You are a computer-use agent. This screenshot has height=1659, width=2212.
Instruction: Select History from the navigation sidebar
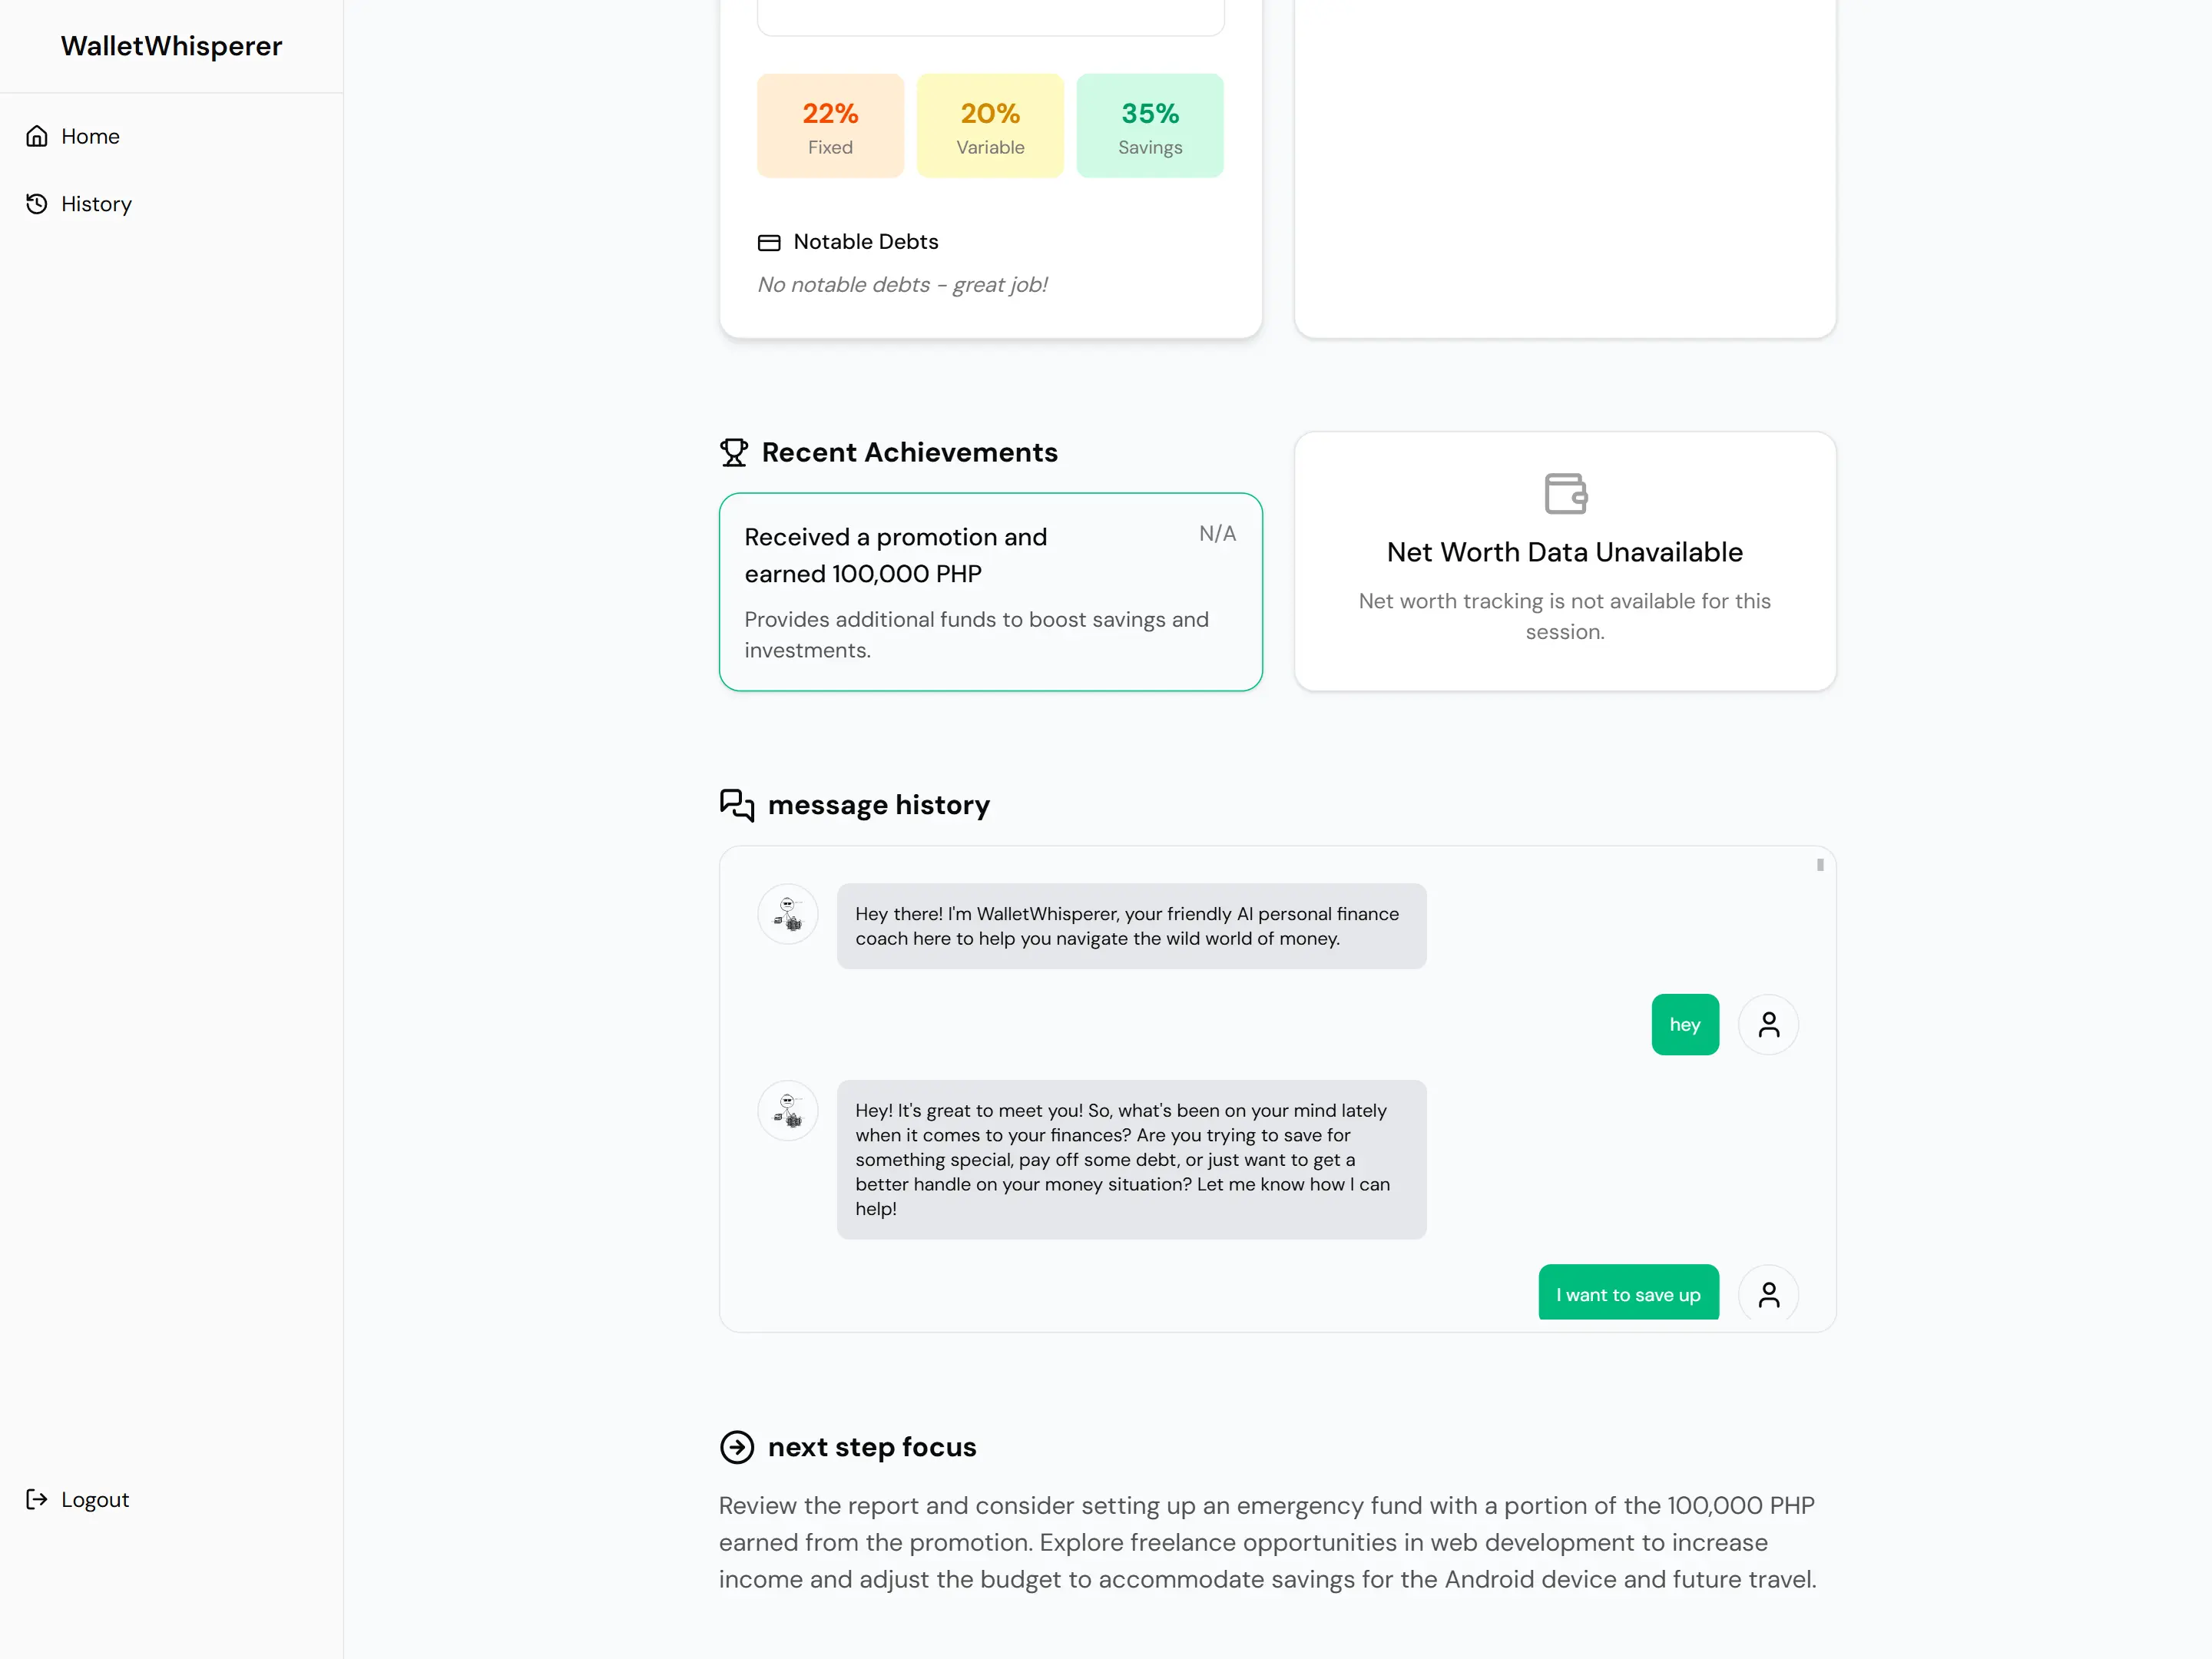(x=96, y=203)
